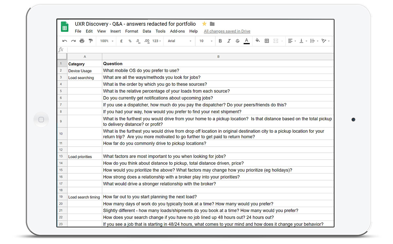This screenshot has width=393, height=244.
Task: Undo the last action
Action: [x=65, y=41]
